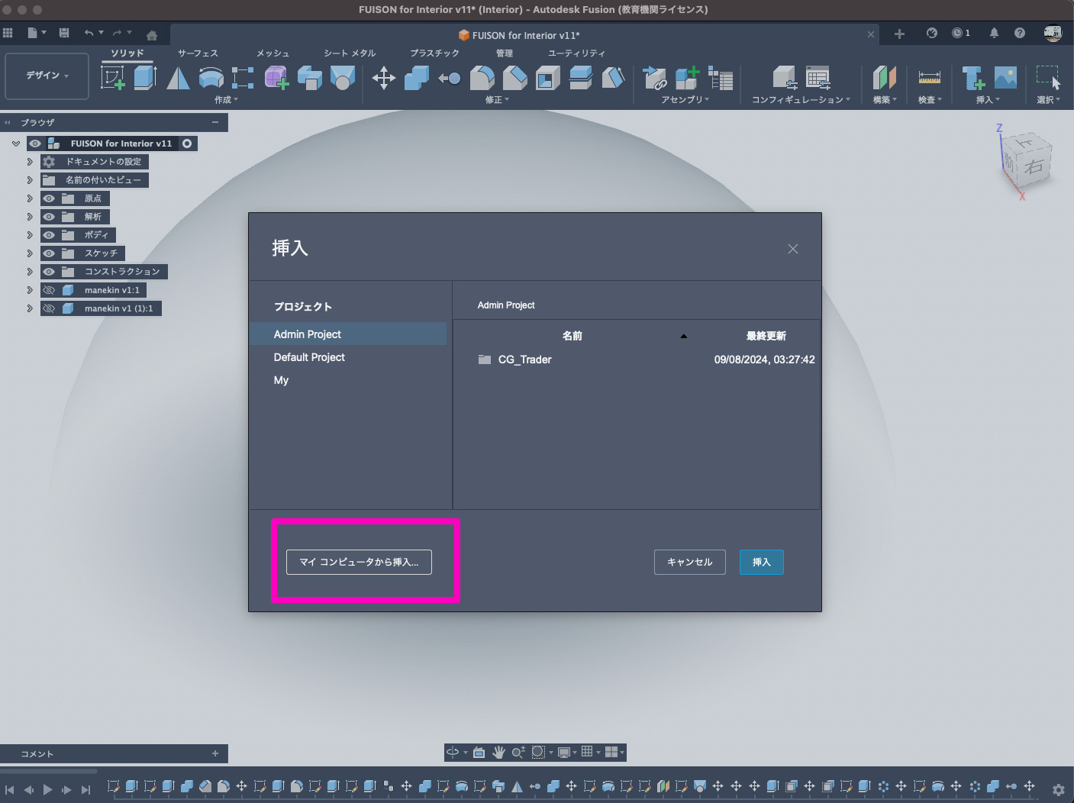Select the Extrude tool icon

145,78
